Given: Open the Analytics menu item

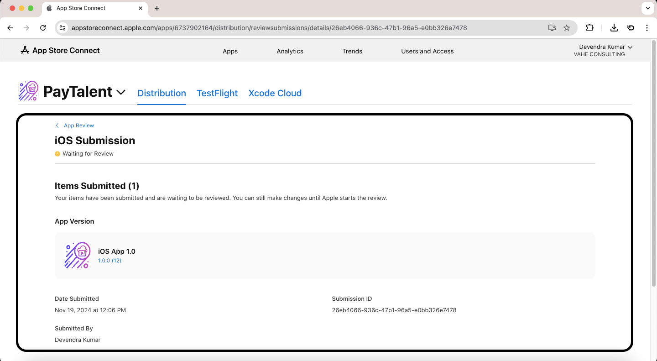Looking at the screenshot, I should pyautogui.click(x=290, y=51).
